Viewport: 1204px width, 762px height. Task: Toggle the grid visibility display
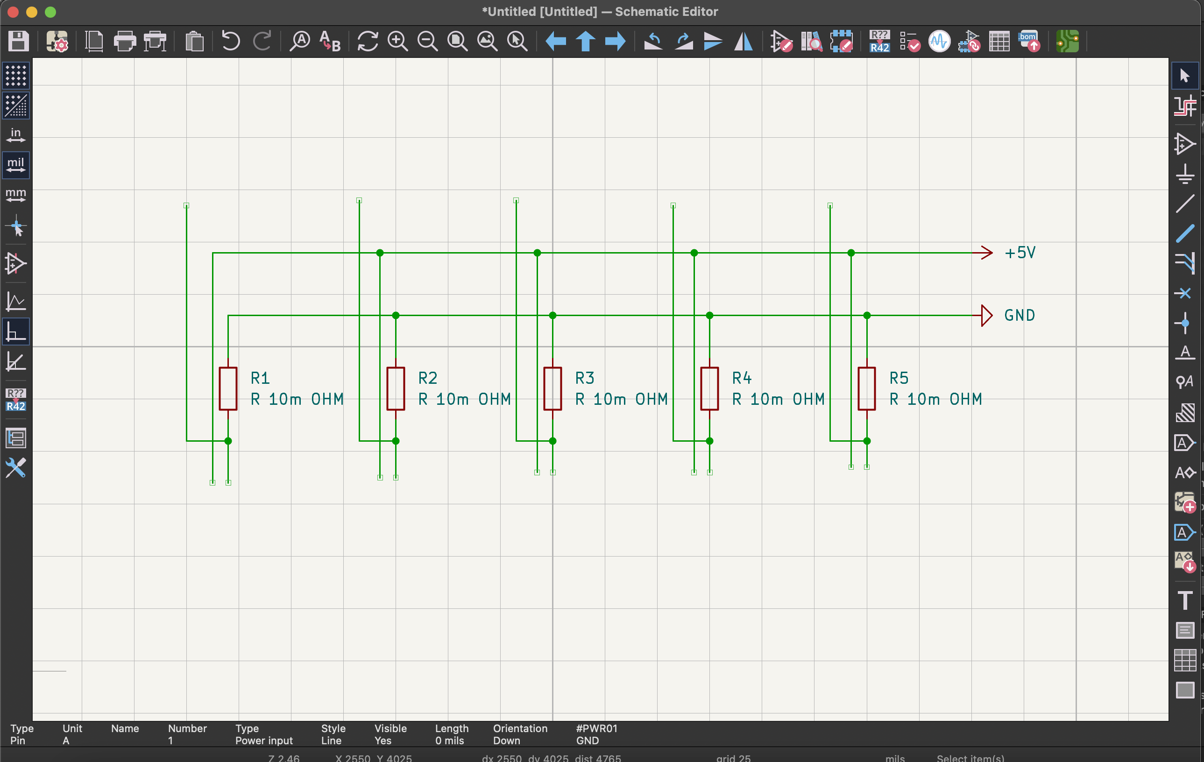(x=16, y=76)
